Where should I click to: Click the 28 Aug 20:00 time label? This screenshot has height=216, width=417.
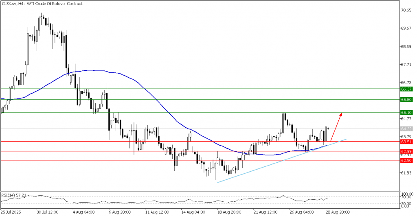pyautogui.click(x=338, y=212)
